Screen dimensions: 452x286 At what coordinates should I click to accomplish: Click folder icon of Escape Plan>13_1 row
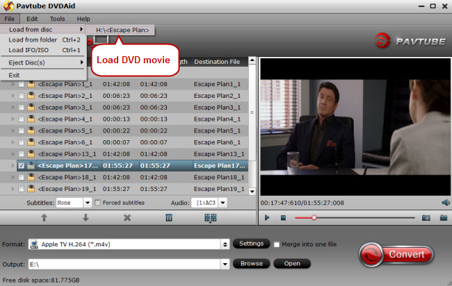tap(31, 154)
